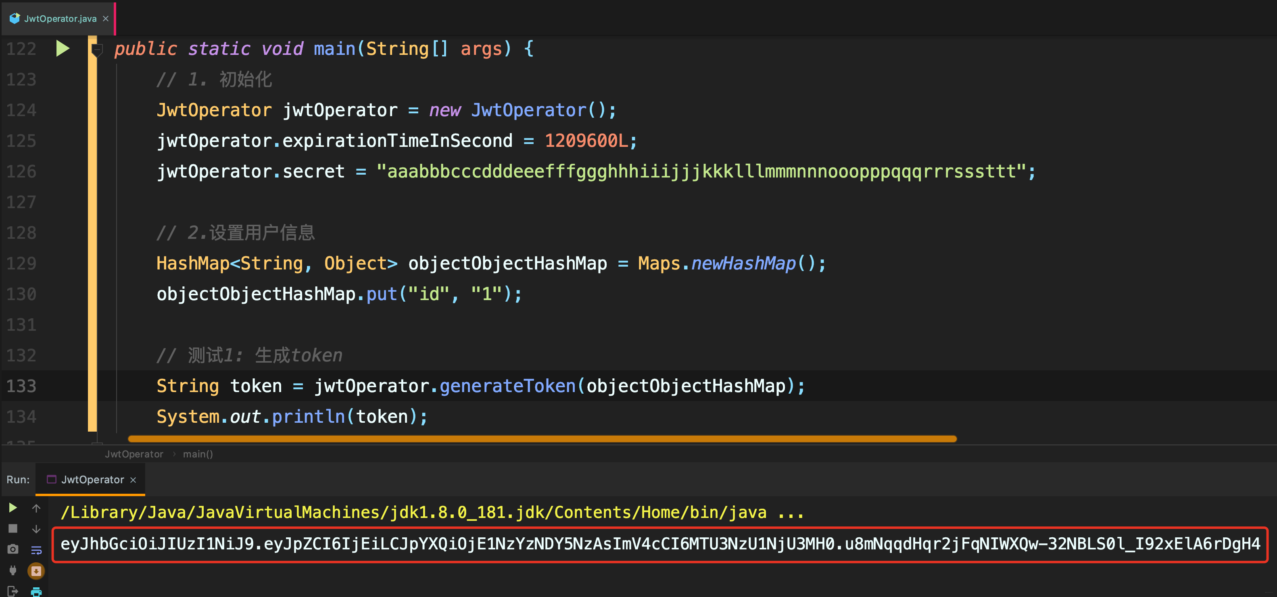Select the JwtOperator run tab
The width and height of the screenshot is (1277, 597).
[x=92, y=480]
